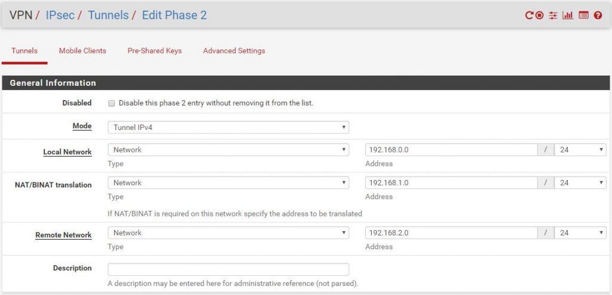Click the Local Network address field
The width and height of the screenshot is (612, 295).
(x=451, y=150)
